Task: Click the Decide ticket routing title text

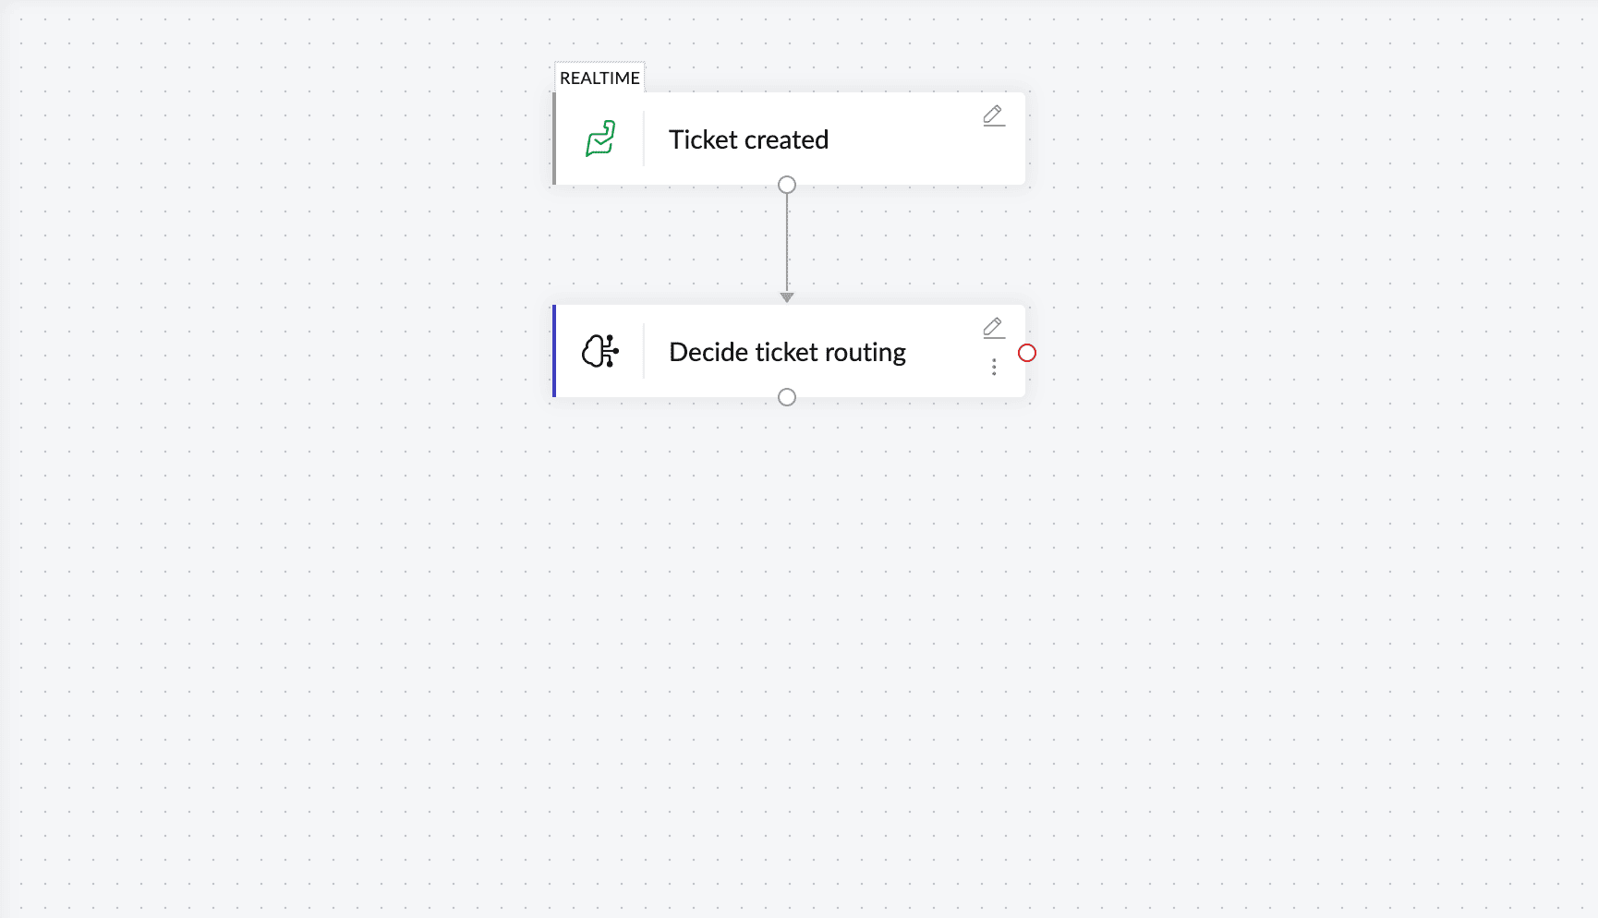Action: tap(787, 352)
